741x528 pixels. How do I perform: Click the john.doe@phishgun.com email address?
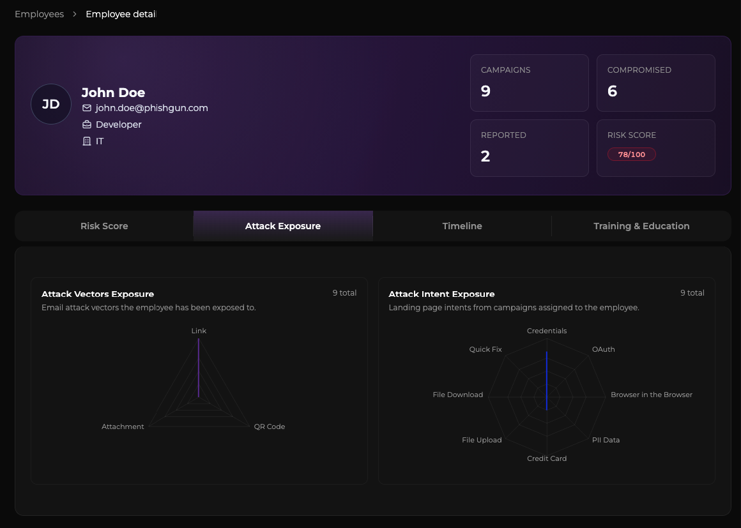(x=151, y=108)
